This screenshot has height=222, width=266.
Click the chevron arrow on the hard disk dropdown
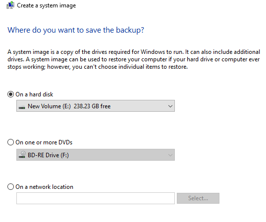(x=170, y=106)
